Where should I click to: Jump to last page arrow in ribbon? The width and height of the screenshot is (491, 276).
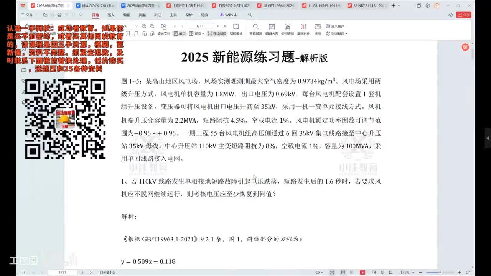[225, 26]
